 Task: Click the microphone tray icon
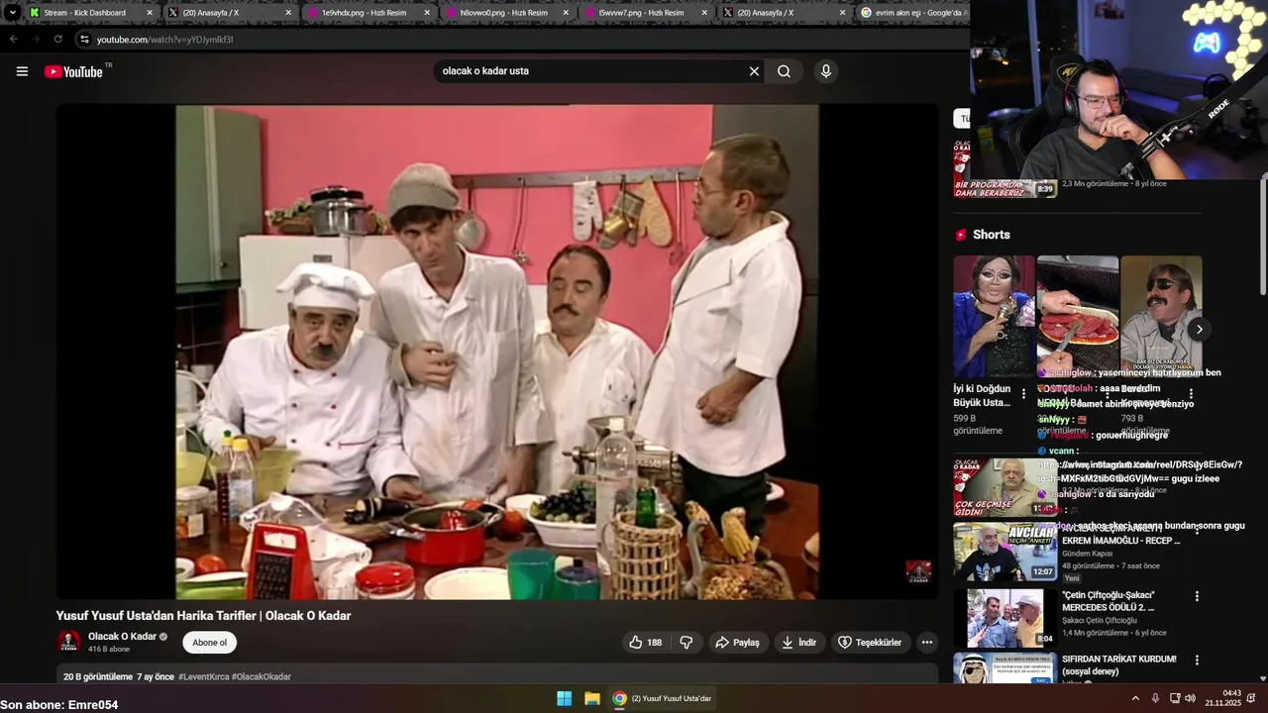pyautogui.click(x=1155, y=698)
